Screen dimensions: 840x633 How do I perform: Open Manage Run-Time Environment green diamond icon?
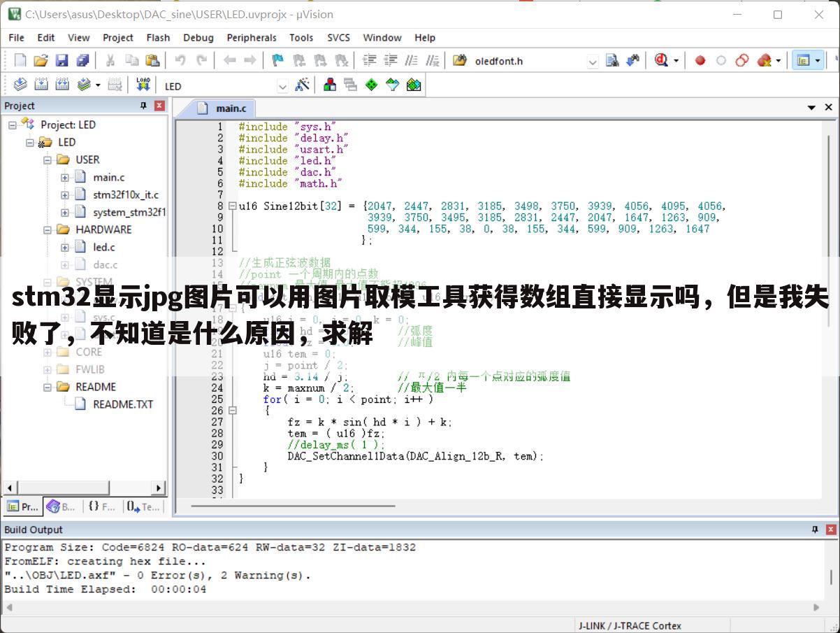(x=372, y=85)
